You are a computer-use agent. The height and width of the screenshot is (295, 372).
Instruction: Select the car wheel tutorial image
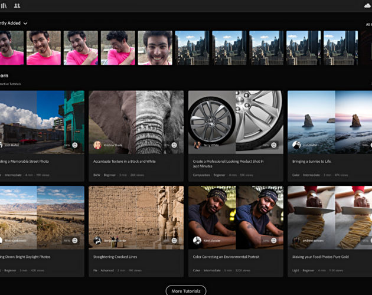236,122
